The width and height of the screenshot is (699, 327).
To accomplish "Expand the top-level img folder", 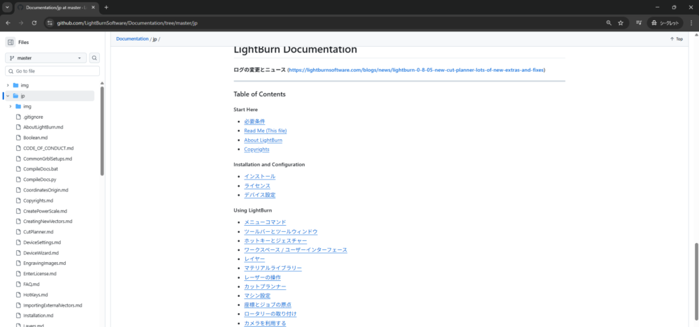I will (x=8, y=85).
